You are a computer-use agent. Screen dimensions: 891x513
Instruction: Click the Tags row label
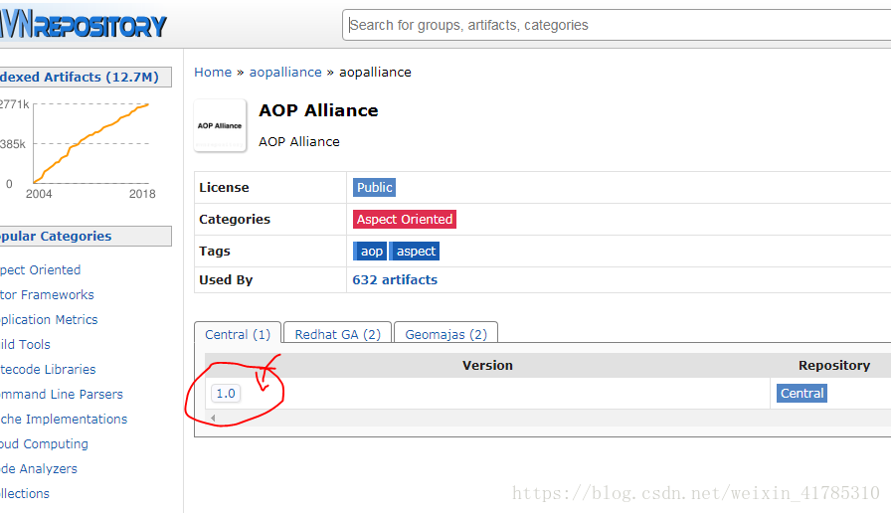[214, 252]
